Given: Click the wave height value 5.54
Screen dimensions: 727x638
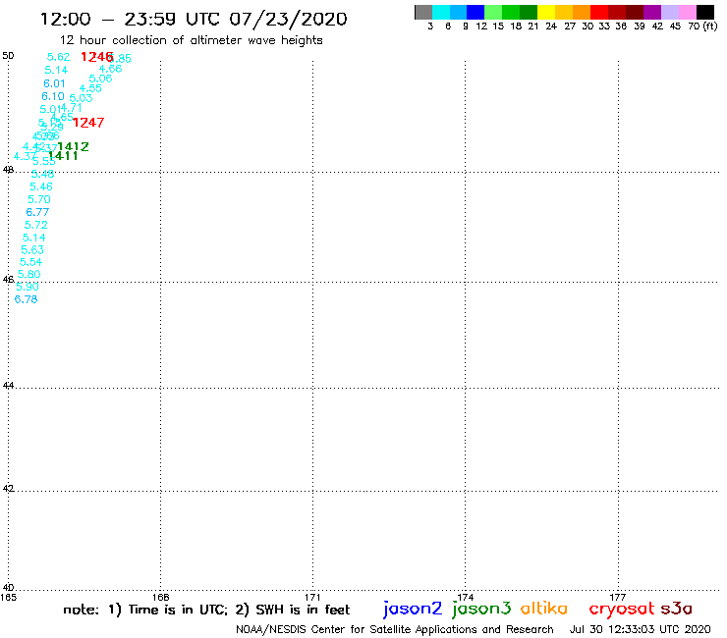Looking at the screenshot, I should pyautogui.click(x=30, y=262).
